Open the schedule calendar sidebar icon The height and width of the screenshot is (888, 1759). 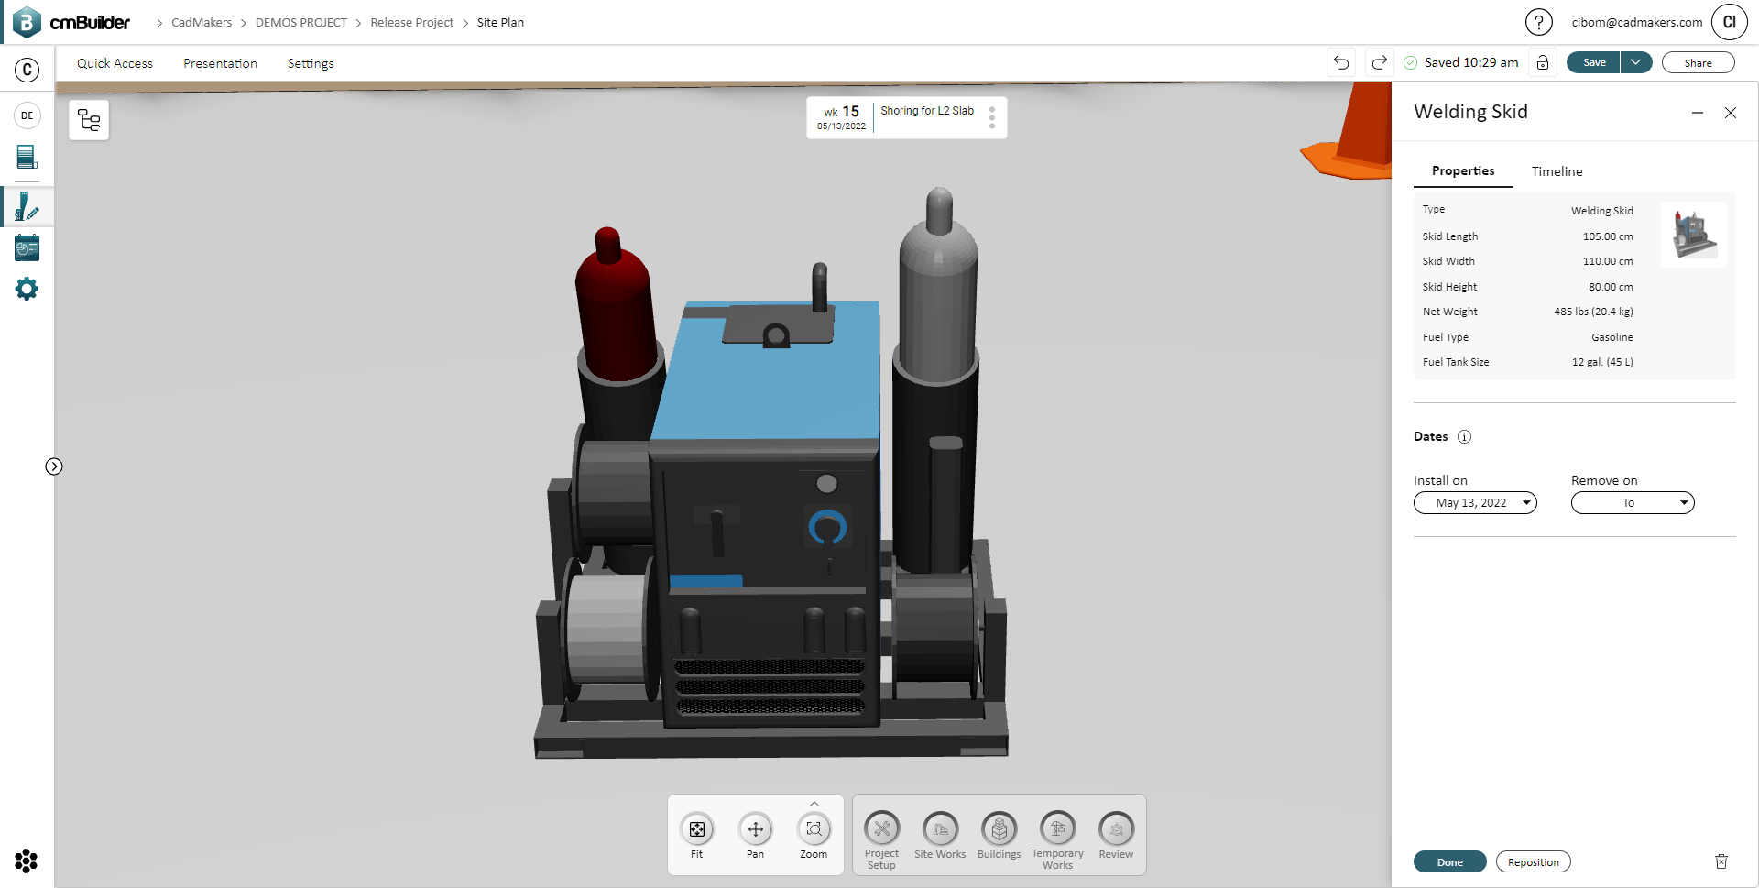tap(27, 247)
